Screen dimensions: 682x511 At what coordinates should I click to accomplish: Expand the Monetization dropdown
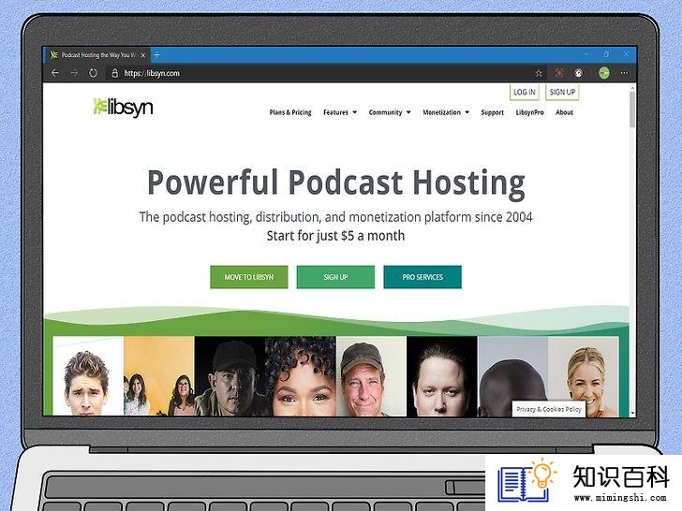(446, 112)
